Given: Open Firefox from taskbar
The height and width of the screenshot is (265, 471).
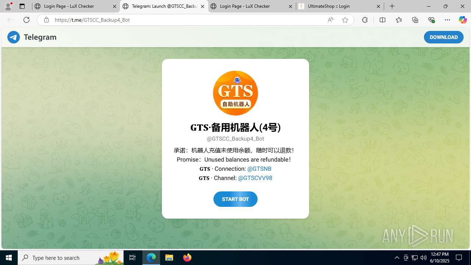Looking at the screenshot, I should (187, 258).
